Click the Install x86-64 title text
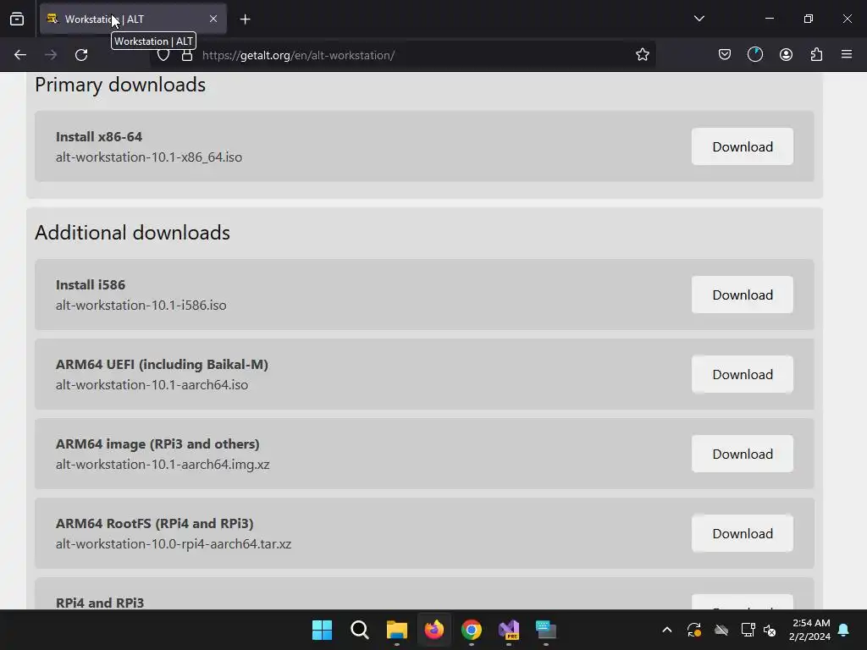Viewport: 867px width, 650px height. point(99,136)
